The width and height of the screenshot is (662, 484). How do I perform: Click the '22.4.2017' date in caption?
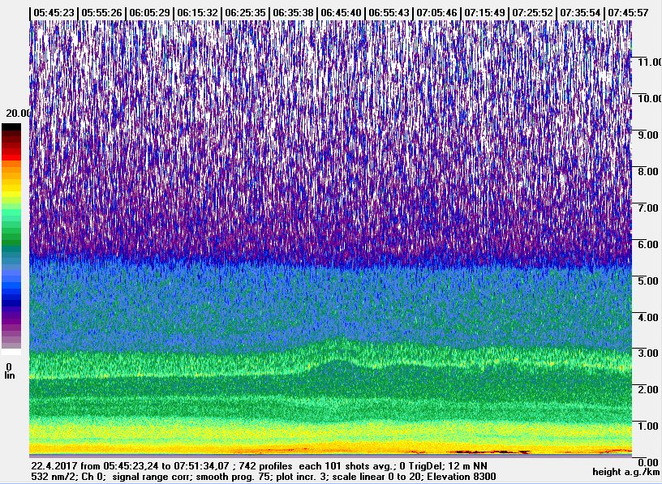coord(54,466)
